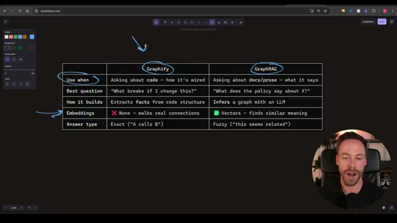Select the Rectangle shape tool
The image size is (397, 223).
pos(179,22)
